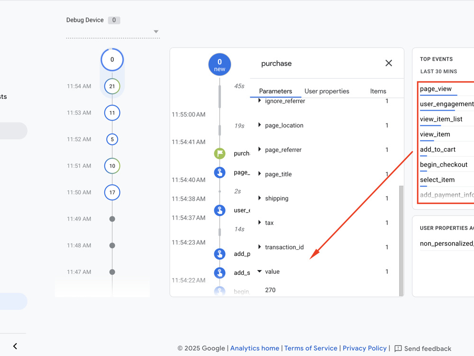Select the 11:52 AM bubble with 5 events
The width and height of the screenshot is (474, 356).
coord(112,139)
